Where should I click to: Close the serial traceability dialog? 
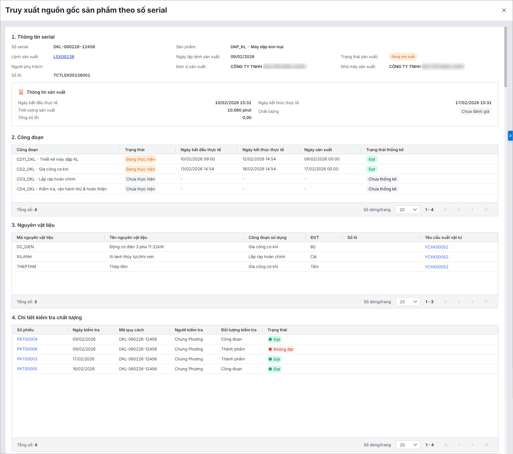click(504, 10)
